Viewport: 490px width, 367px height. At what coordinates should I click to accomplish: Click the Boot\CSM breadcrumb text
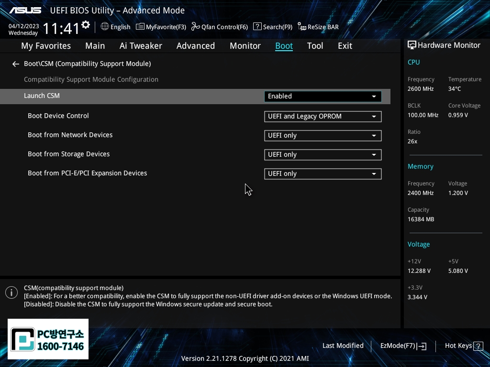click(x=88, y=64)
